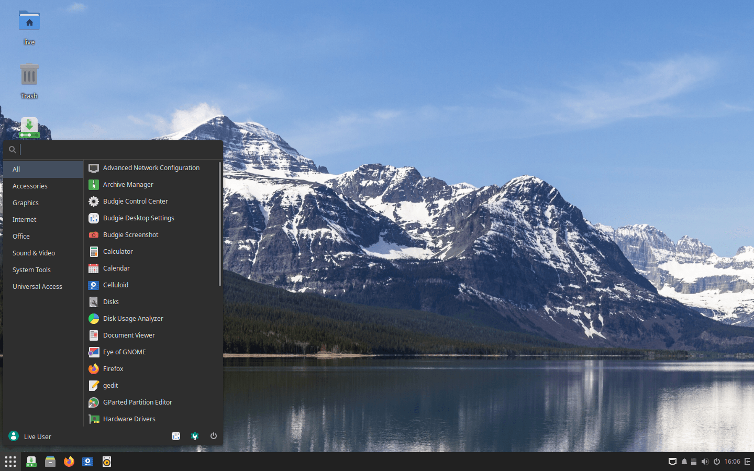This screenshot has width=754, height=471.
Task: Select the live home folder on desktop
Action: tap(29, 28)
